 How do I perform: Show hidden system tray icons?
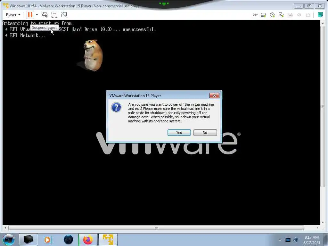point(280,240)
